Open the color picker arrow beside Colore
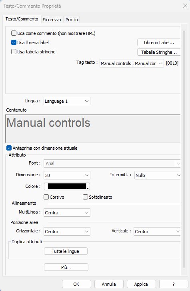 coord(88,188)
